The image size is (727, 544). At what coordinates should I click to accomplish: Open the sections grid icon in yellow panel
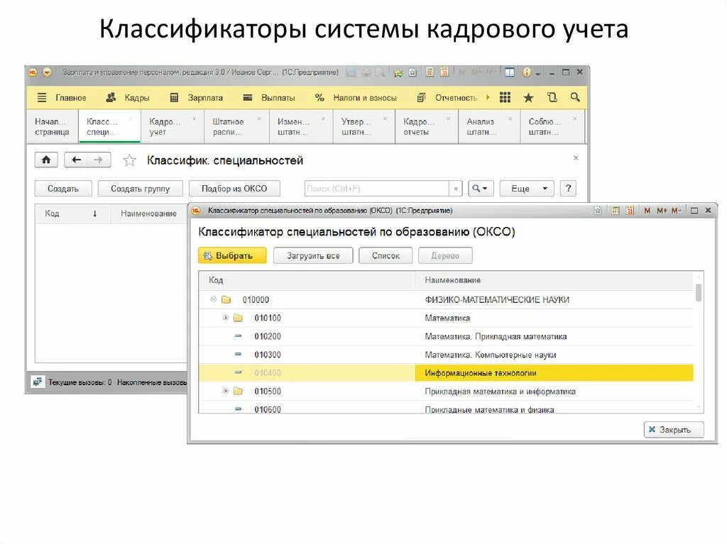point(505,97)
